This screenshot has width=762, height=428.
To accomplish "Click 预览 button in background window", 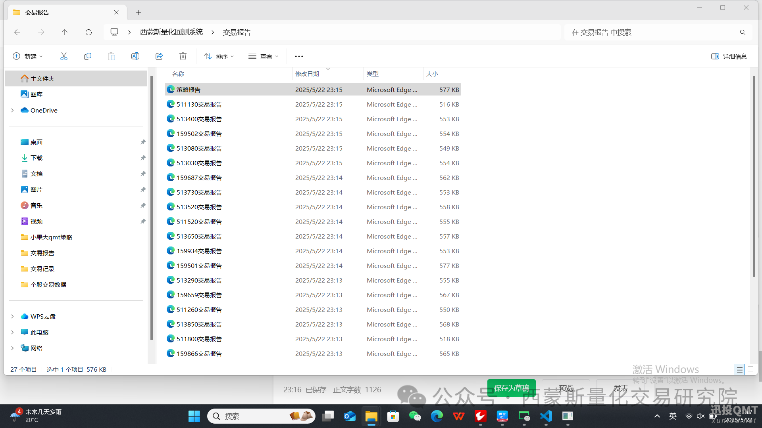I will coord(566,388).
